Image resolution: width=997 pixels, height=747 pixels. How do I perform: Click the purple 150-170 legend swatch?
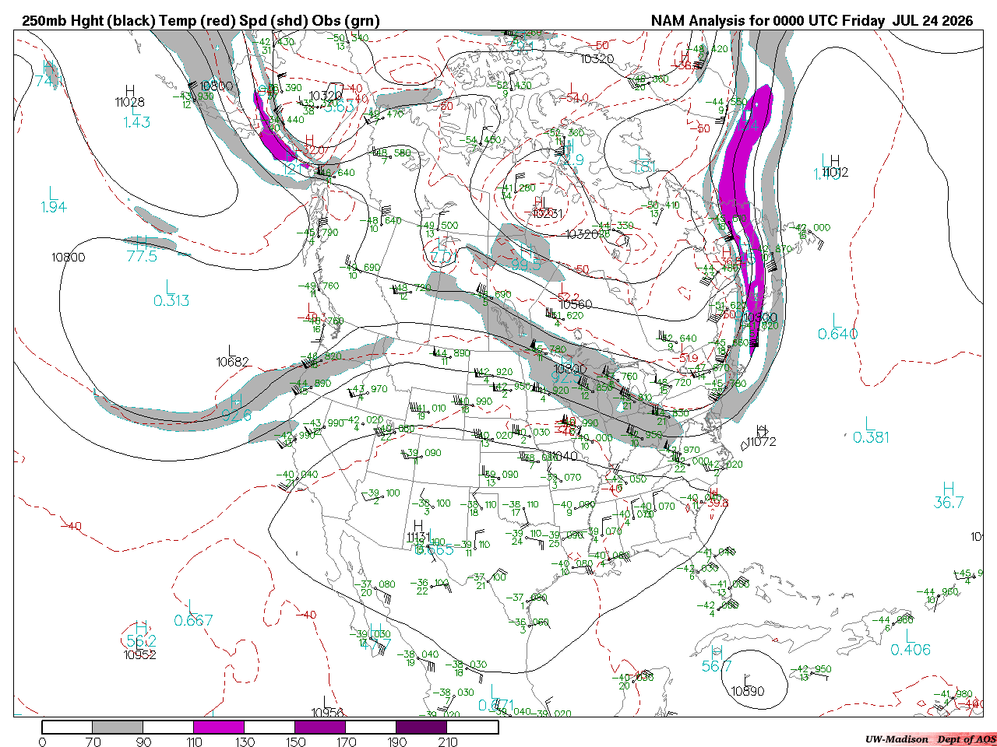pos(320,728)
